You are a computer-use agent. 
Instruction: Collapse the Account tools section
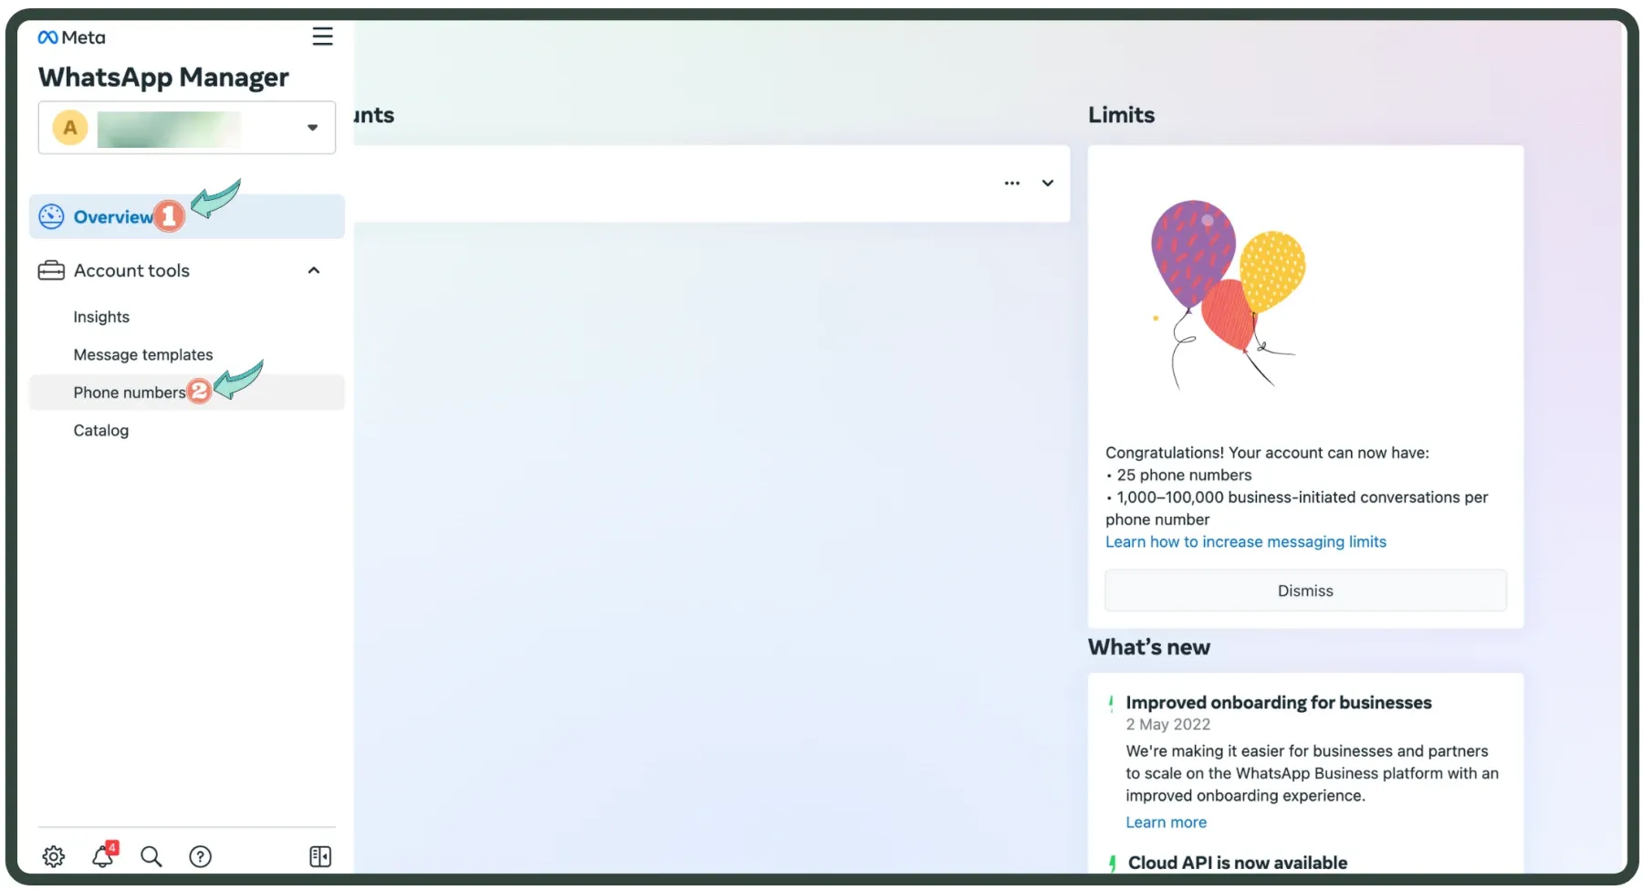point(314,270)
